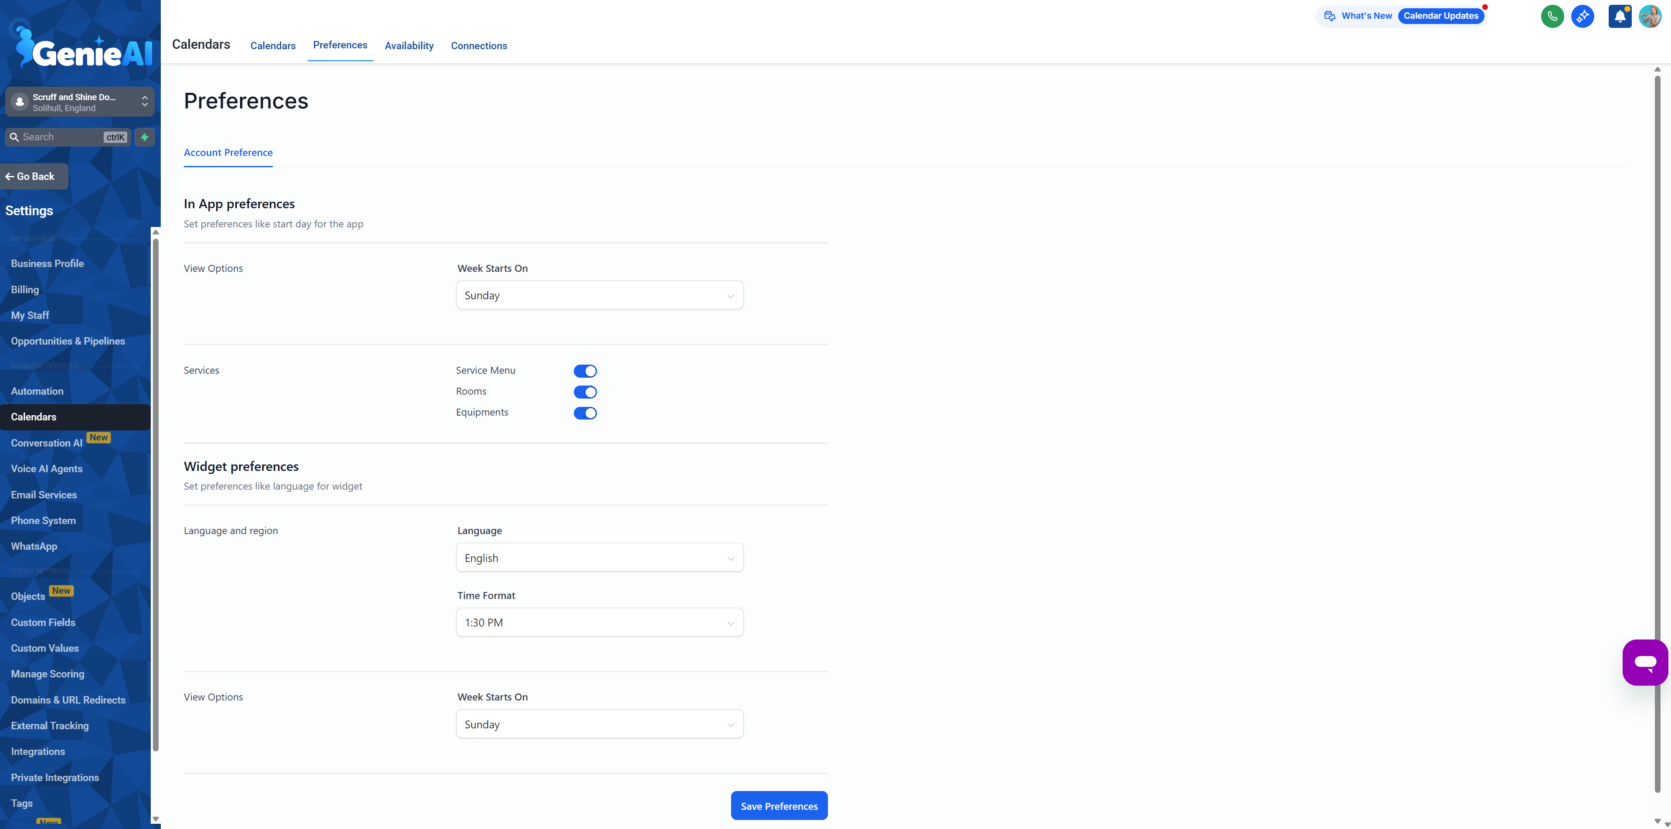Image resolution: width=1671 pixels, height=829 pixels.
Task: Open the profile avatar menu
Action: [x=1650, y=16]
